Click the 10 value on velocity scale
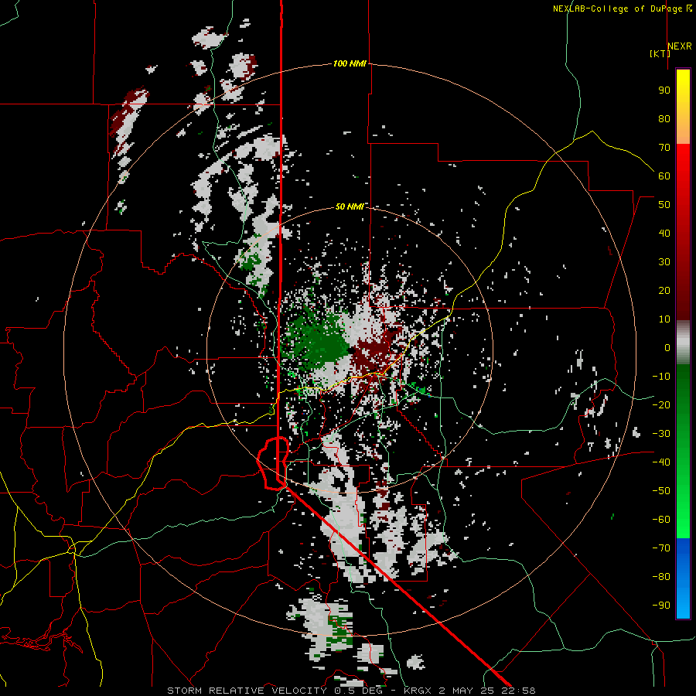 (x=664, y=319)
